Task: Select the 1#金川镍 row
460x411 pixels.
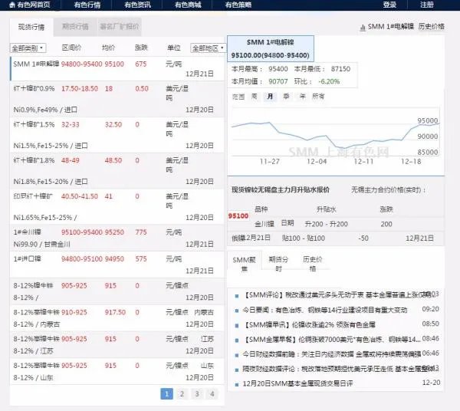Action: pyautogui.click(x=117, y=238)
